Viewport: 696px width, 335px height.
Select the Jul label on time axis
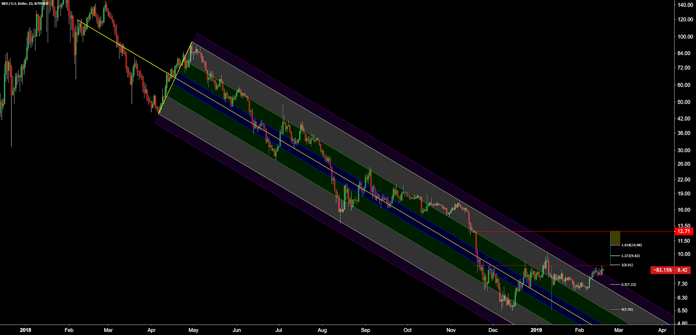tap(279, 330)
